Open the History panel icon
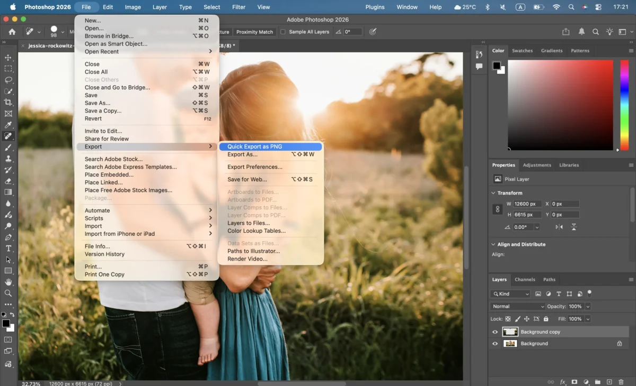This screenshot has height=386, width=636. click(479, 54)
